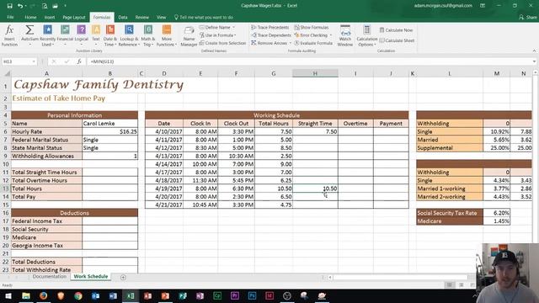
Task: Switch to Normal view in status bar
Action: (x=449, y=284)
